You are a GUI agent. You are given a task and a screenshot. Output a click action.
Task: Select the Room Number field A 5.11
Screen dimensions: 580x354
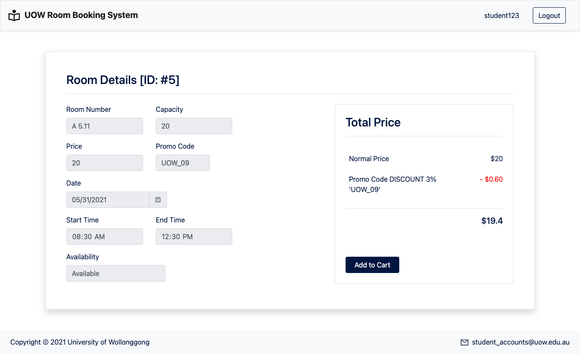[105, 126]
